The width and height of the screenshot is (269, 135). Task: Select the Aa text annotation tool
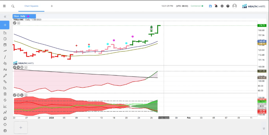5,70
